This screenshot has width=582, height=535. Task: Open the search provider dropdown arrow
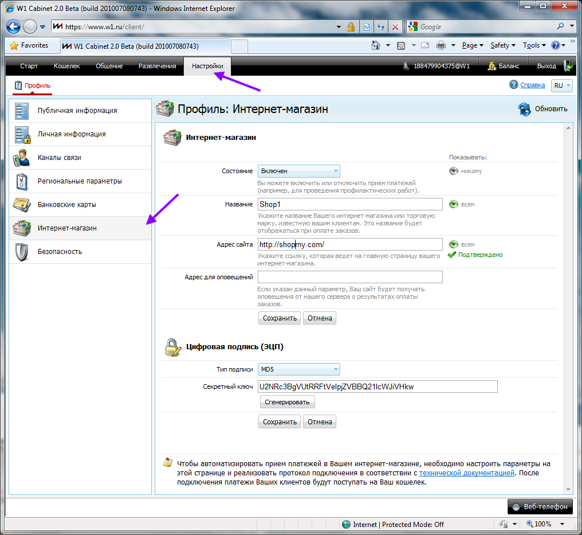click(x=572, y=26)
